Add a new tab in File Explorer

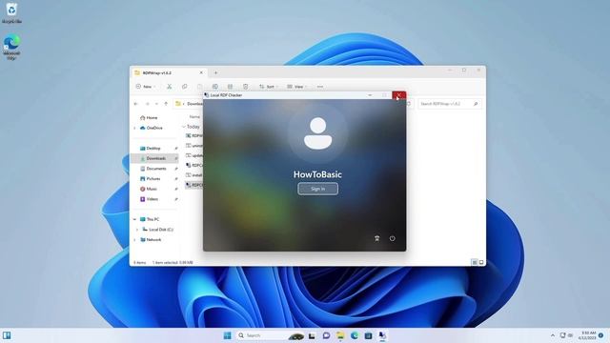click(216, 72)
